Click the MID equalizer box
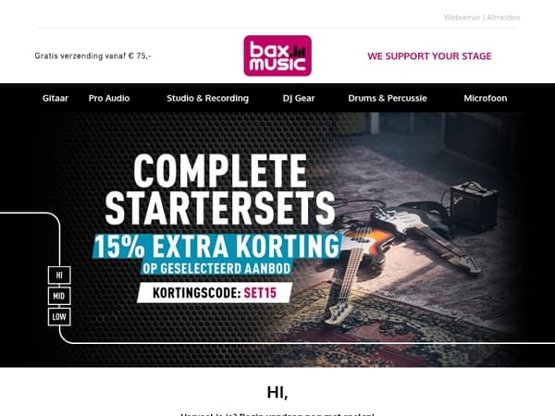555x416 pixels. pos(59,296)
